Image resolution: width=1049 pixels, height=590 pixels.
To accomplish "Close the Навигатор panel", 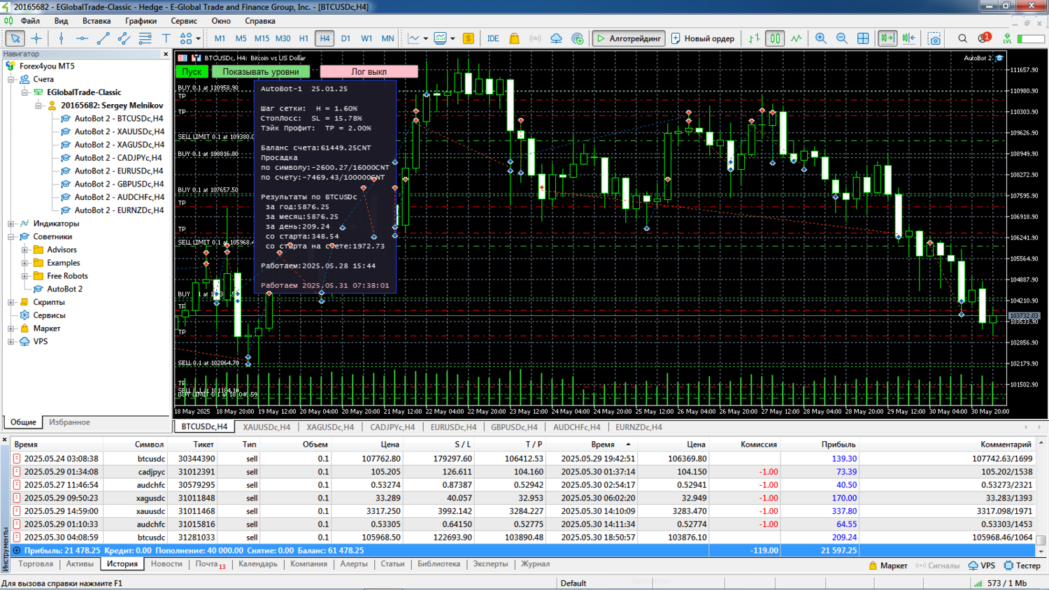I will pos(166,54).
